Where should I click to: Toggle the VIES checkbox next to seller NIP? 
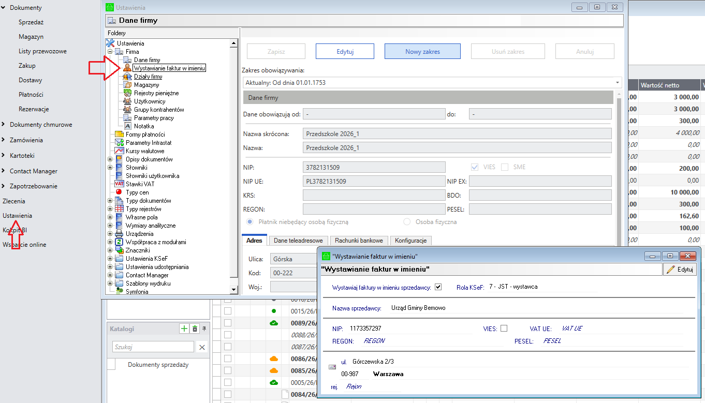[504, 329]
